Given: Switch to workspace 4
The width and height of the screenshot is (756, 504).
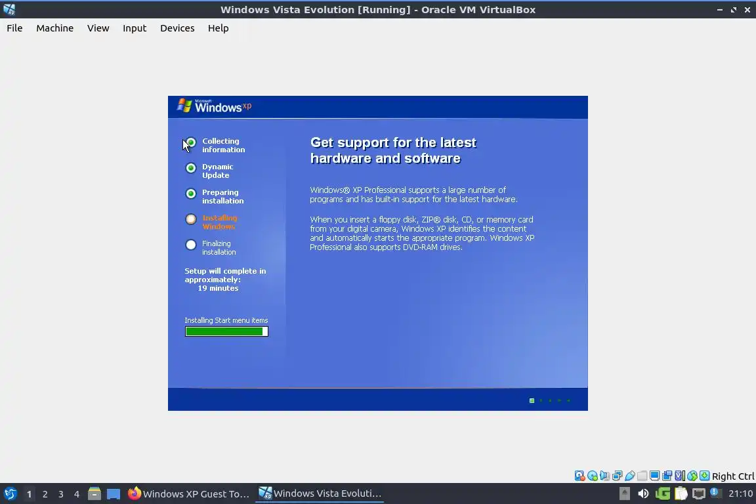Looking at the screenshot, I should [x=77, y=494].
